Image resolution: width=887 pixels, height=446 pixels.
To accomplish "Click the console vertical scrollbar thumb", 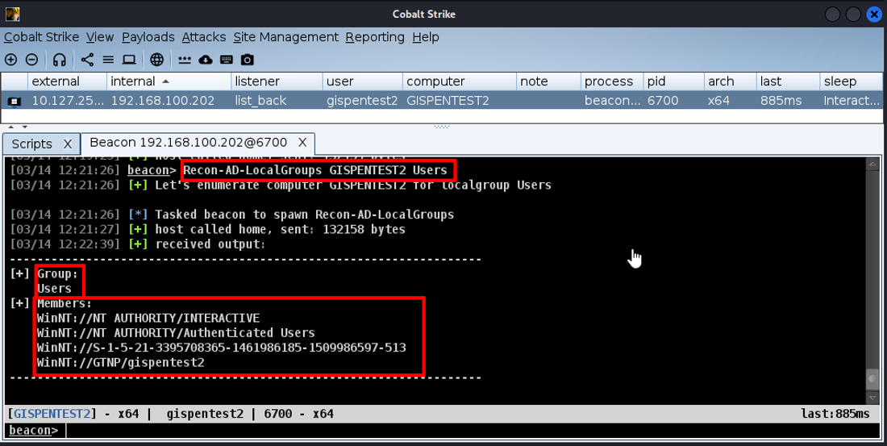I will (872, 379).
